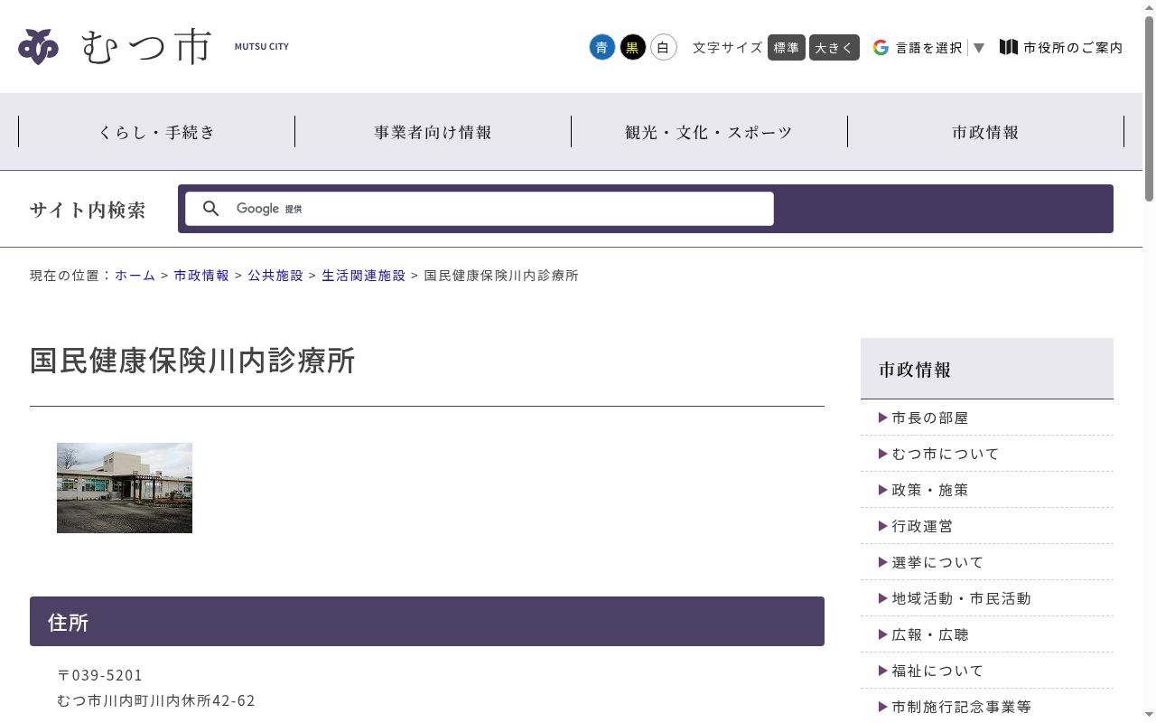Select the blue 青 color scheme

(602, 47)
